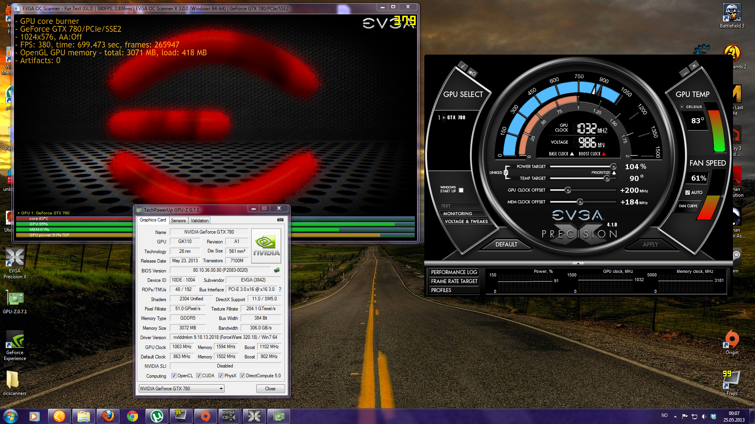Click the NO language indicator in taskbar
Viewport: 755px width, 424px height.
(x=664, y=415)
